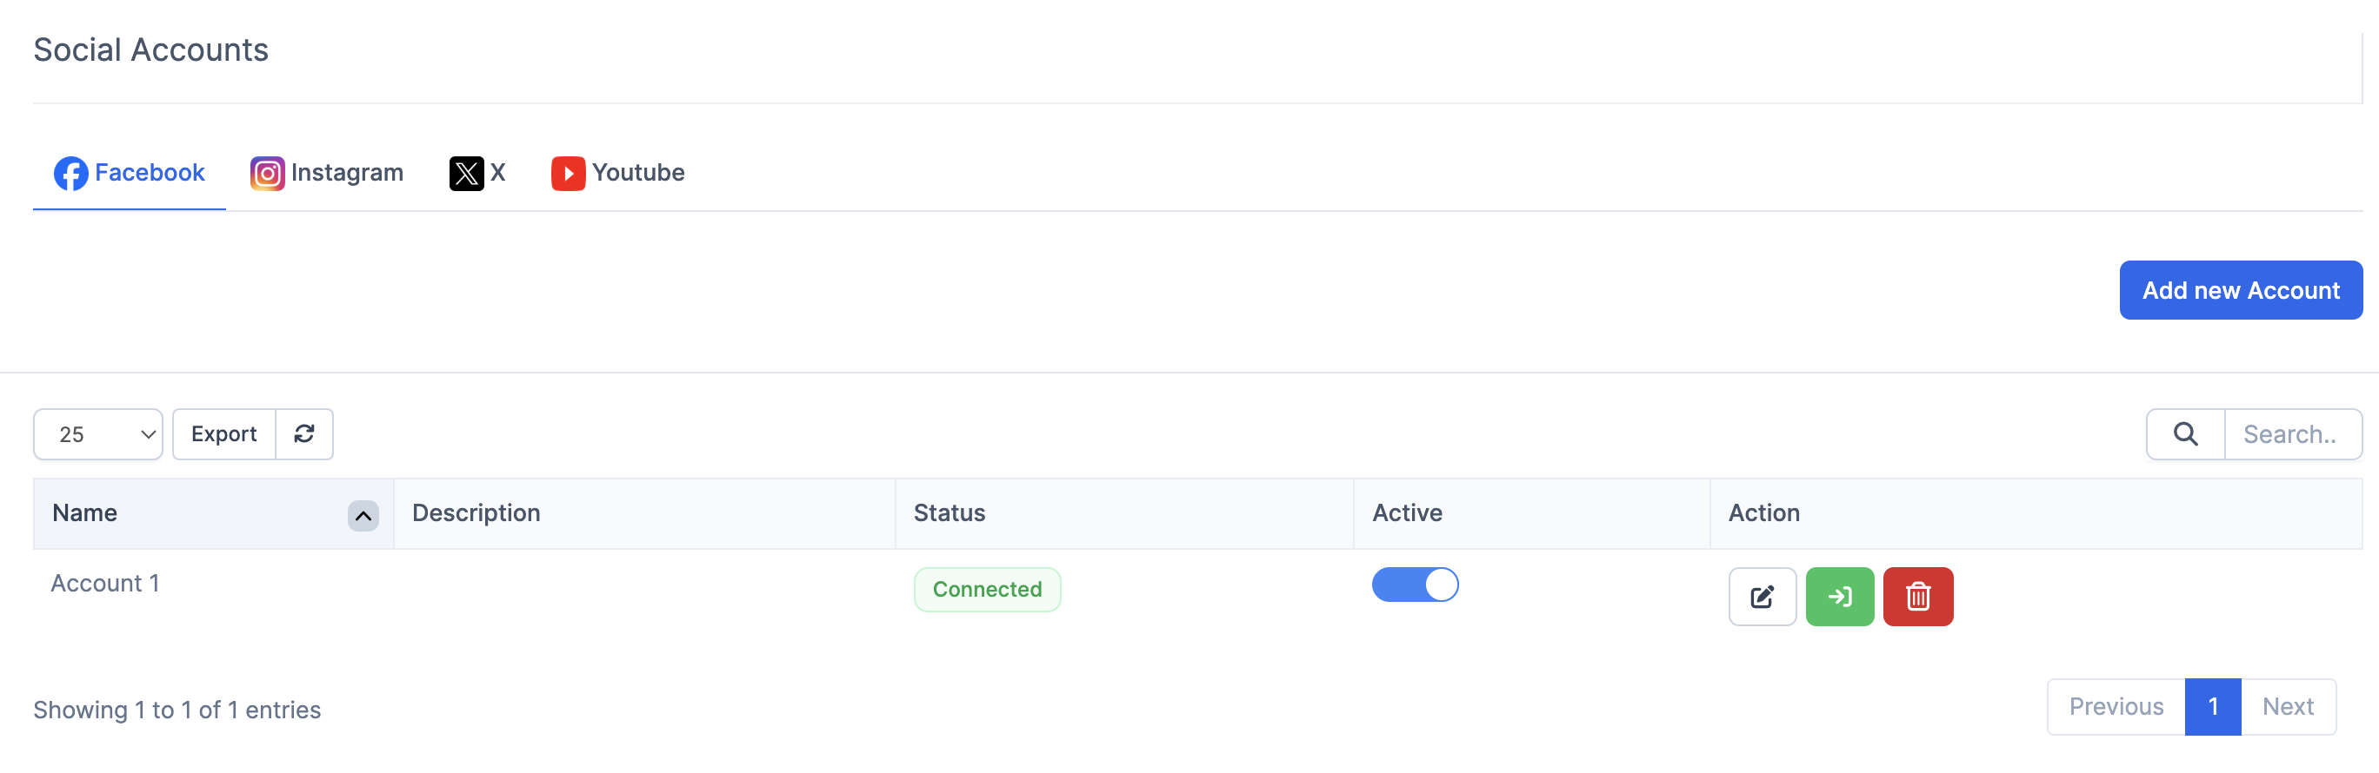
Task: Click the Instagram logo icon
Action: click(267, 174)
